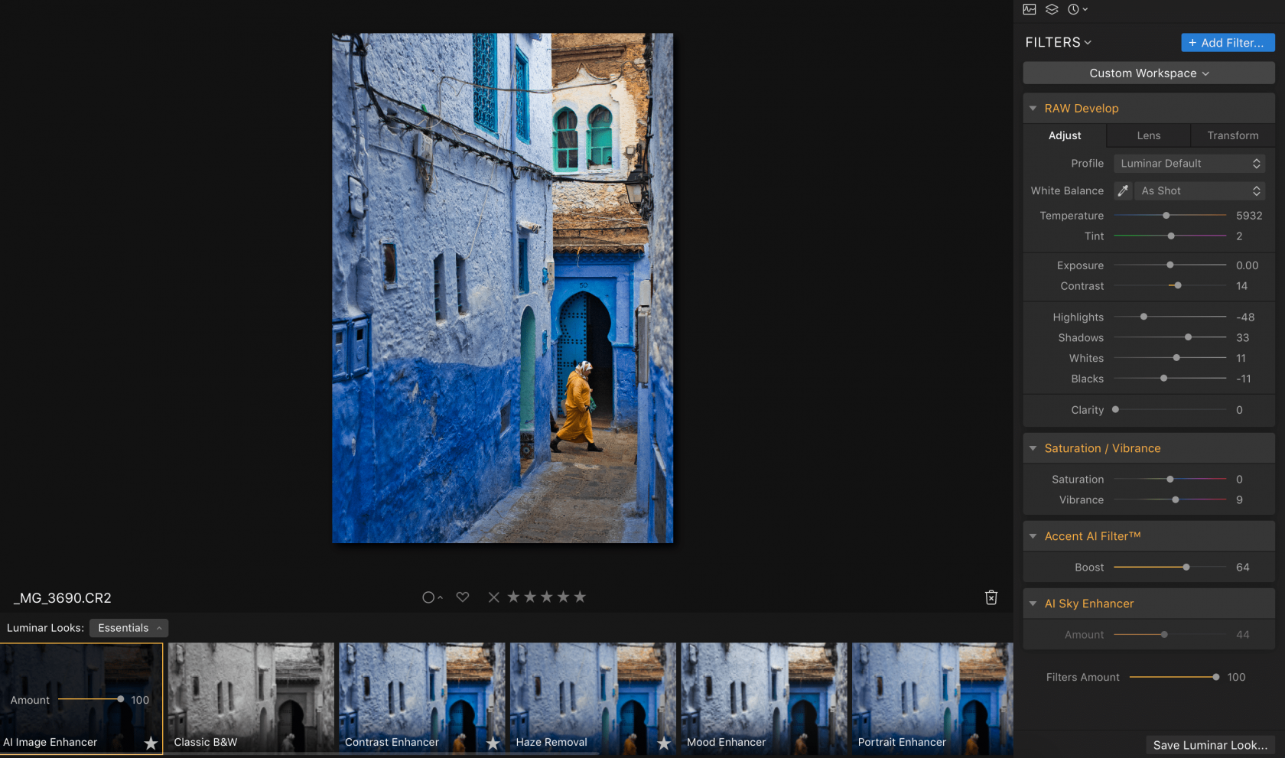Screen dimensions: 1285x758
Task: Collapse the RAW Develop filter section
Action: click(1033, 108)
